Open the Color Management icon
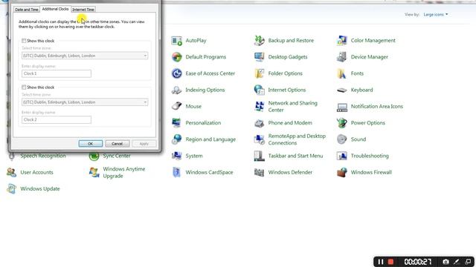 coord(342,41)
